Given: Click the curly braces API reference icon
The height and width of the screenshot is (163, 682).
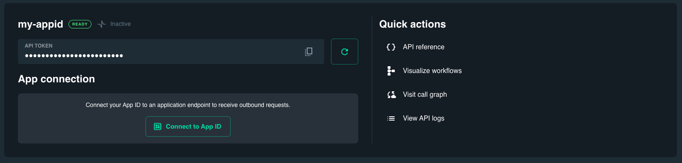Looking at the screenshot, I should [x=391, y=47].
